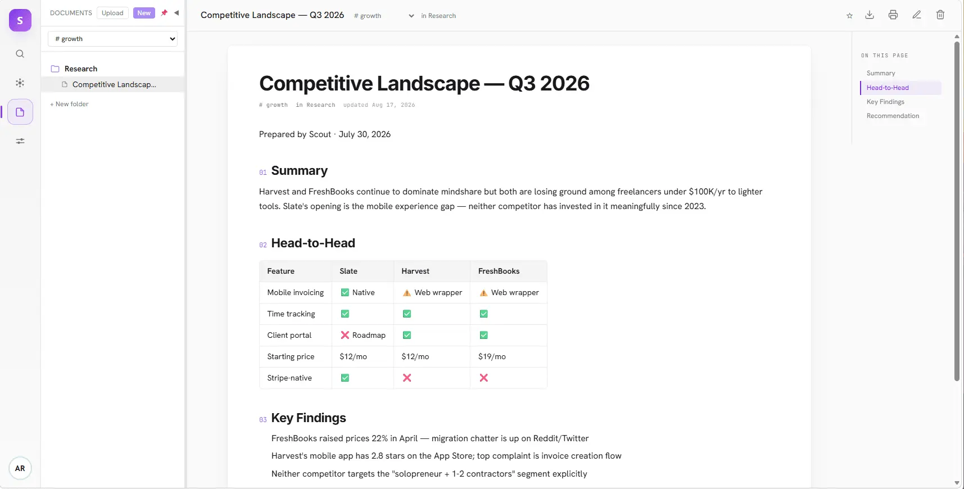Delete the document with trash icon
This screenshot has width=964, height=489.
(x=940, y=15)
